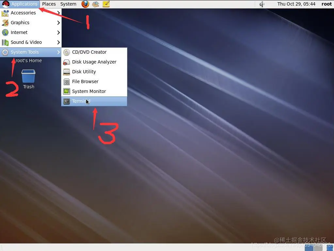
Task: Launch Terminal from System Tools
Action: [94, 101]
